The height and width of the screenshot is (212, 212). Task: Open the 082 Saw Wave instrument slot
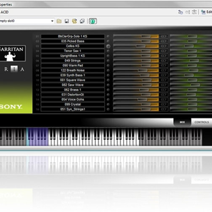coord(73,85)
